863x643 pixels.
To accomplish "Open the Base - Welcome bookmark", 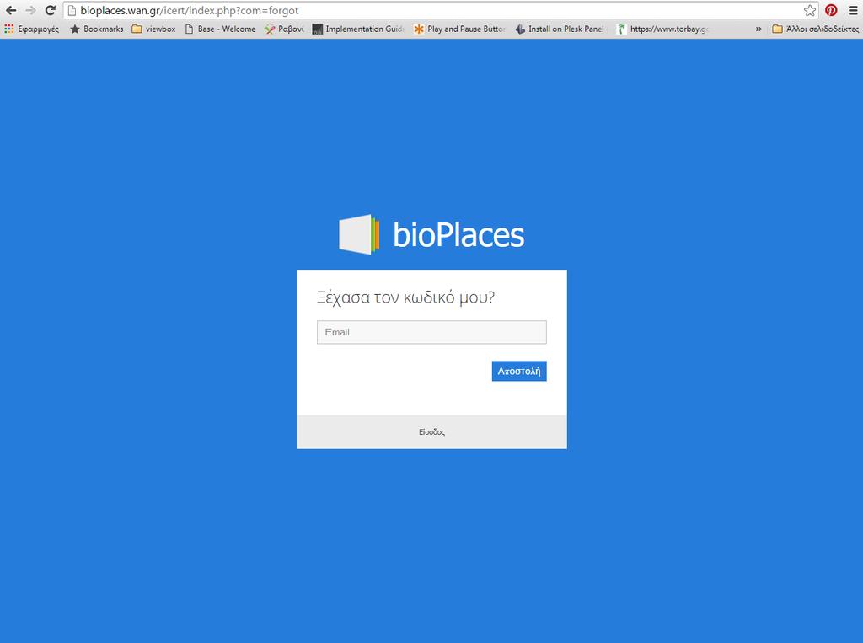I will [220, 29].
